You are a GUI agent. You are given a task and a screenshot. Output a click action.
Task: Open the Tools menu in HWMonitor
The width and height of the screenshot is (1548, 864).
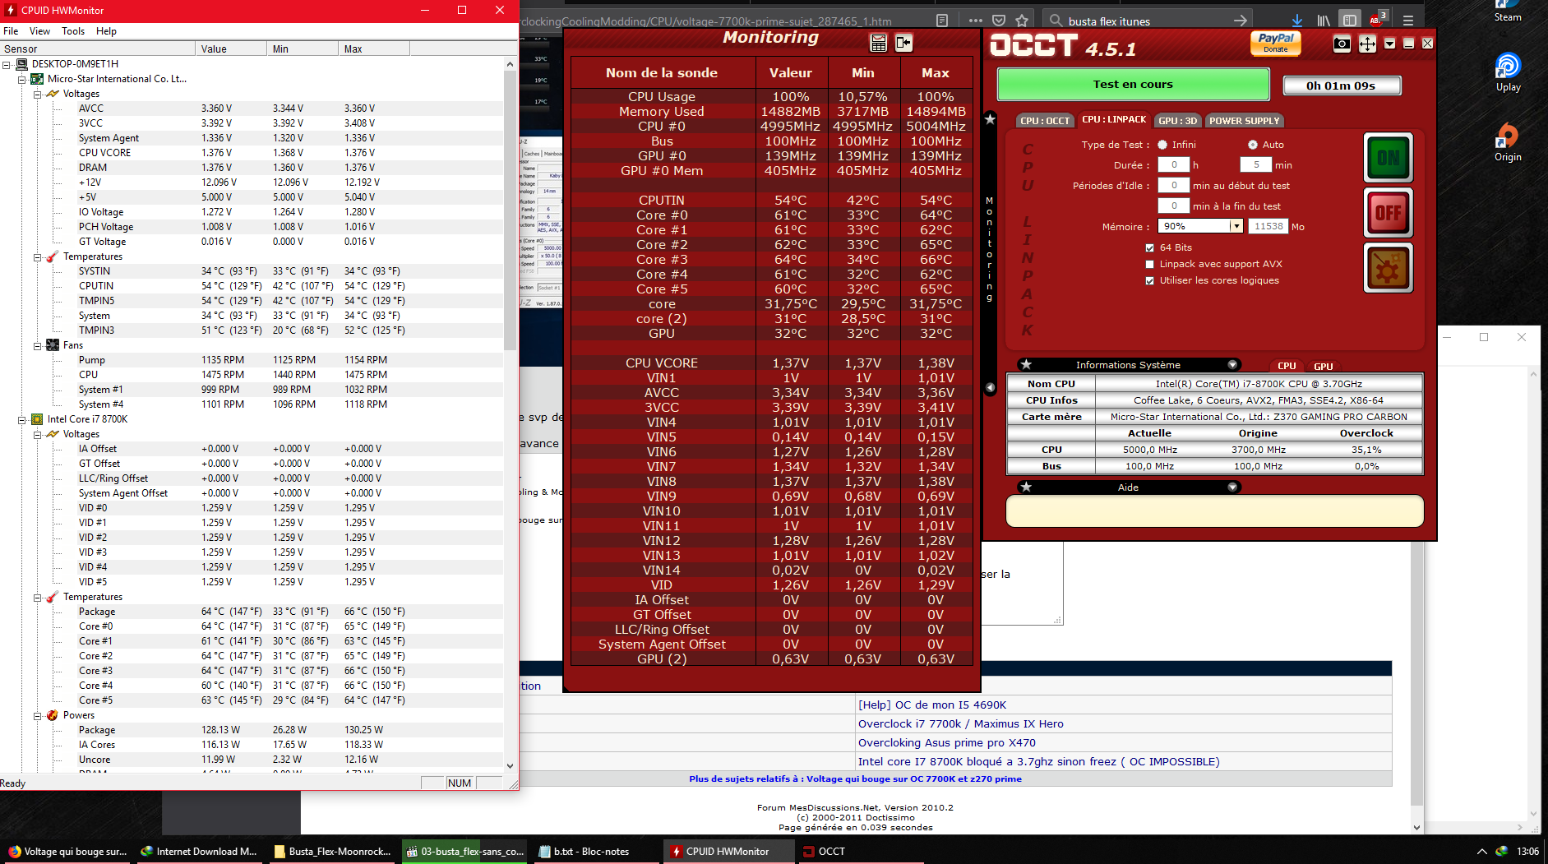coord(73,31)
